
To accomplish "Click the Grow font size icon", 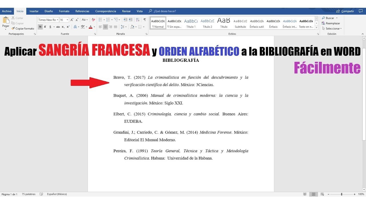I will coord(72,20).
